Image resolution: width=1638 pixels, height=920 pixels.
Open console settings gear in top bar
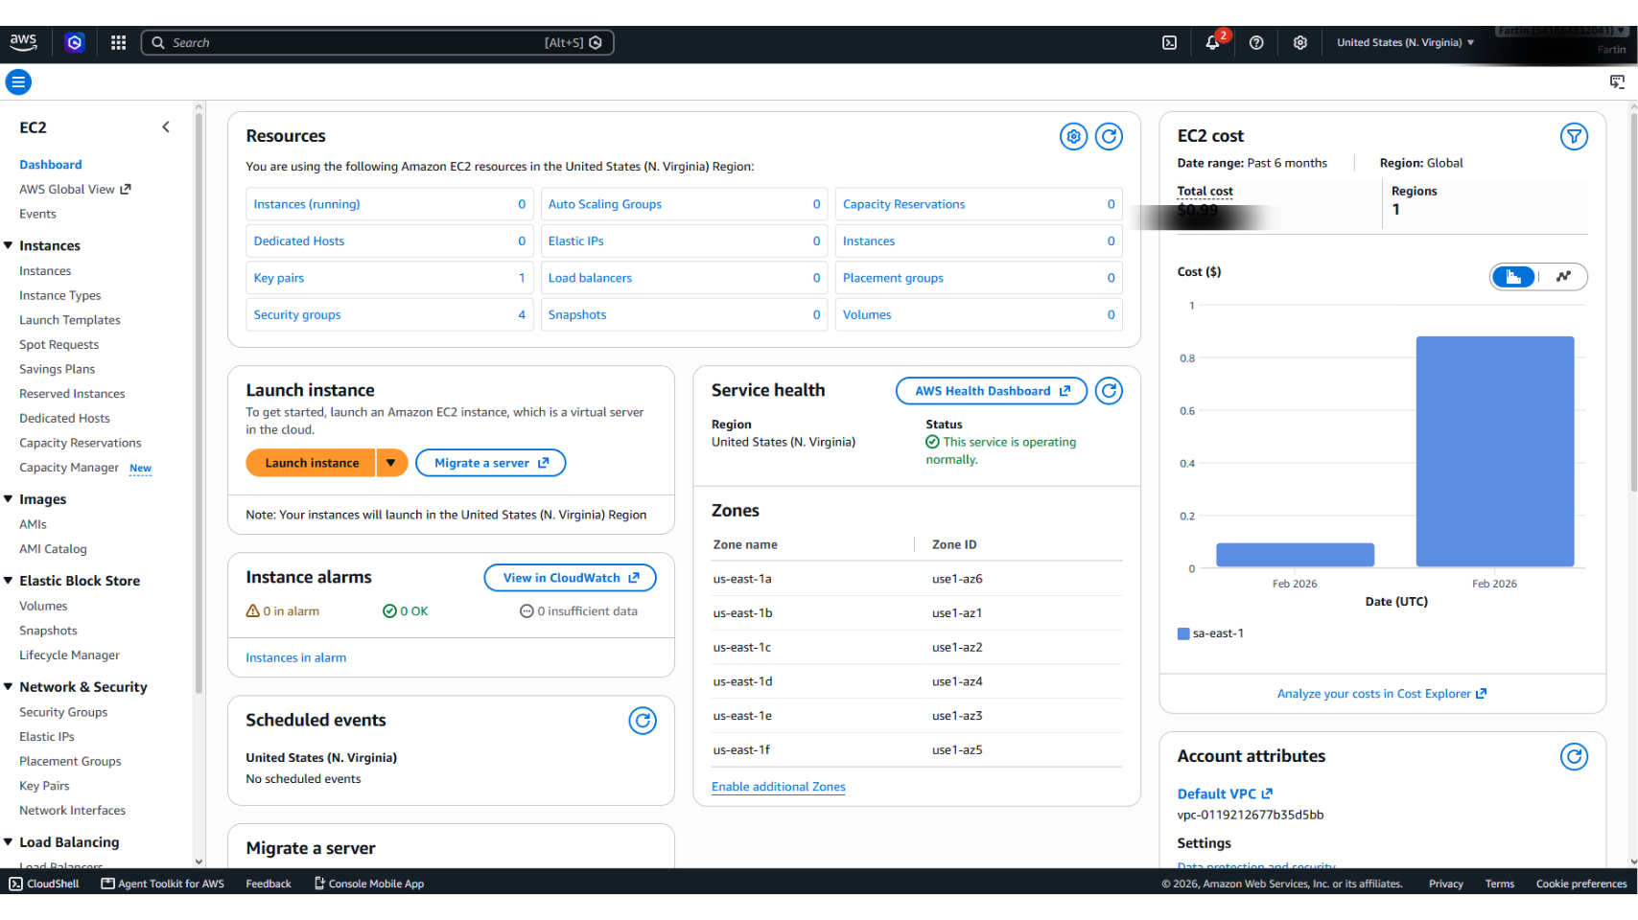coord(1300,42)
